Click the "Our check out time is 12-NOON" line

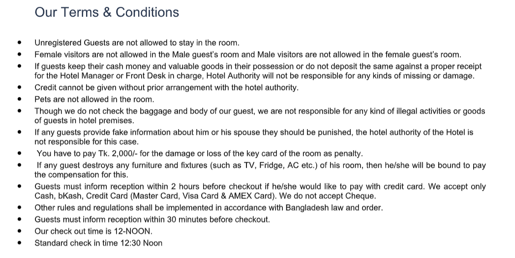pos(93,231)
